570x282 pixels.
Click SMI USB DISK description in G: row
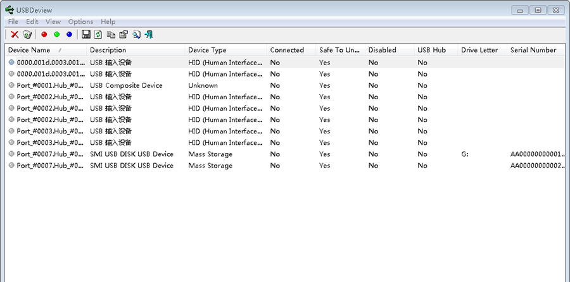click(132, 154)
